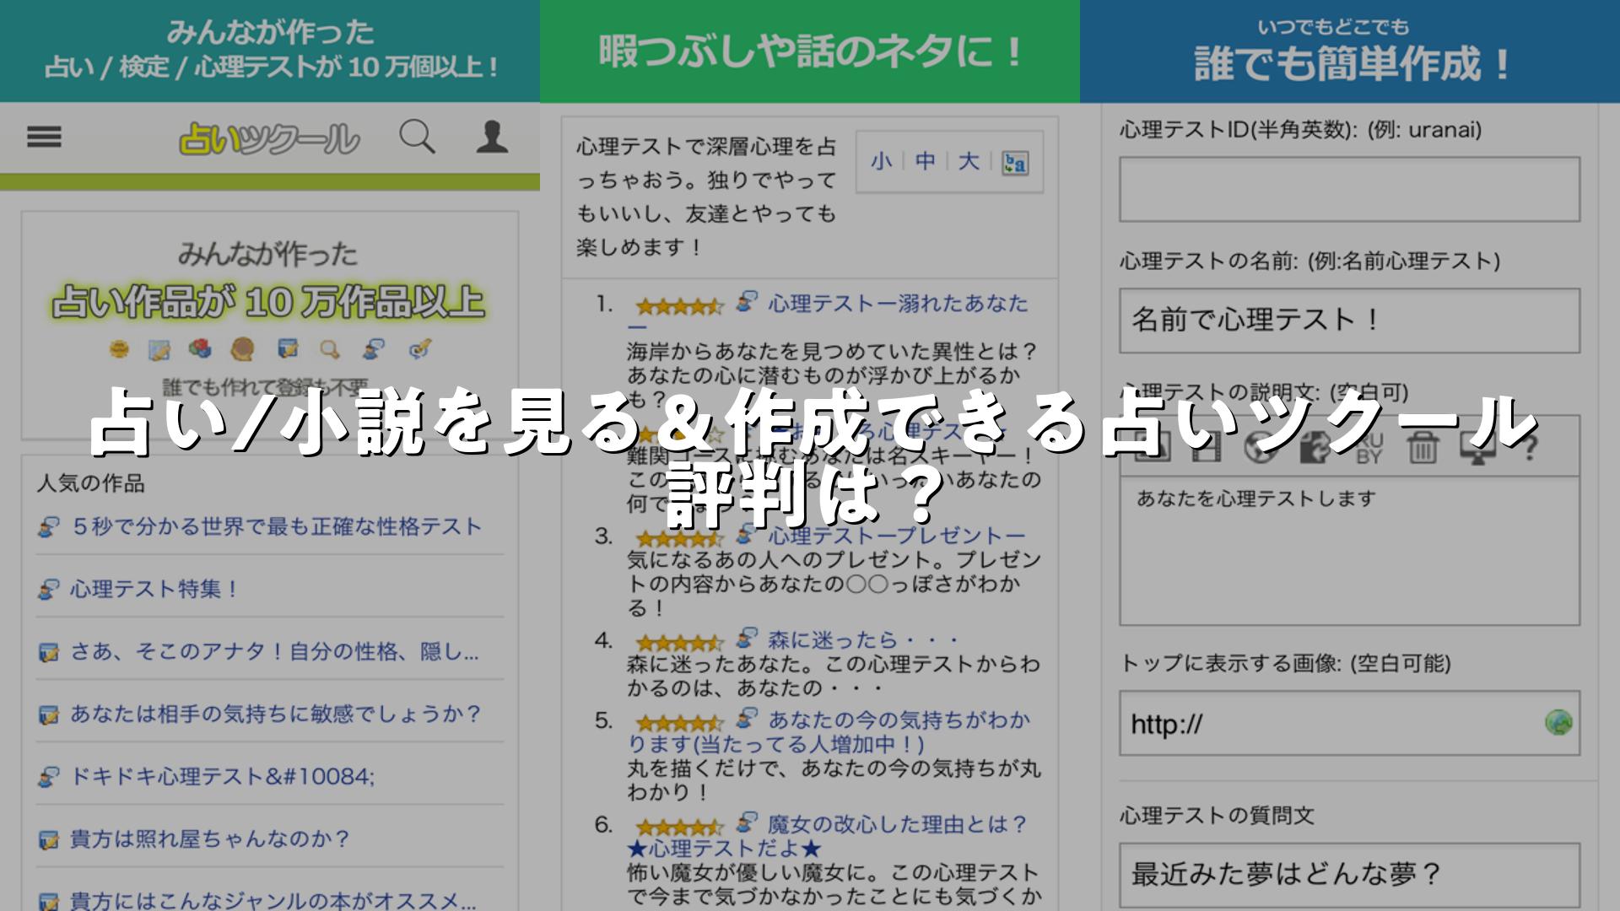This screenshot has height=911, width=1620.
Task: Select the person with speech bubble category icon
Action: tap(374, 348)
